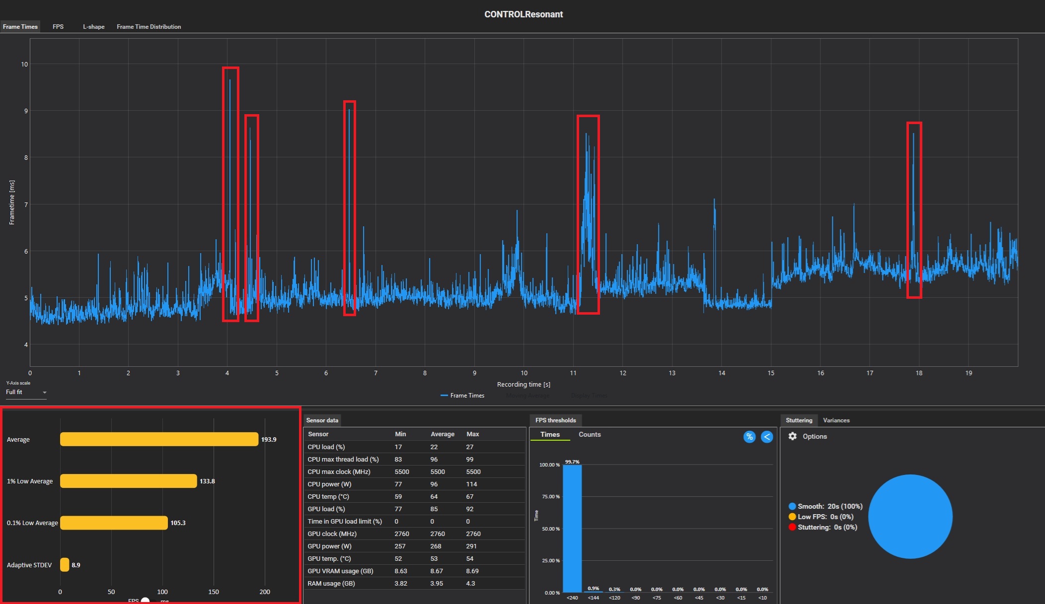
Task: Select the CPU max clock (MHz) row
Action: tap(415, 471)
